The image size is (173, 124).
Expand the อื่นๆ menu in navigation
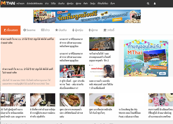pyautogui.click(x=112, y=4)
